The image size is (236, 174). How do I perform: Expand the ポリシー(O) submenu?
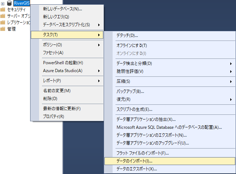pos(52,45)
